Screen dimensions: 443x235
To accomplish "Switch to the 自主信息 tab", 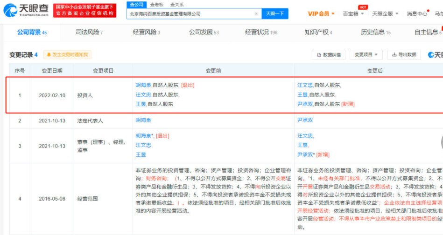I will [x=428, y=33].
